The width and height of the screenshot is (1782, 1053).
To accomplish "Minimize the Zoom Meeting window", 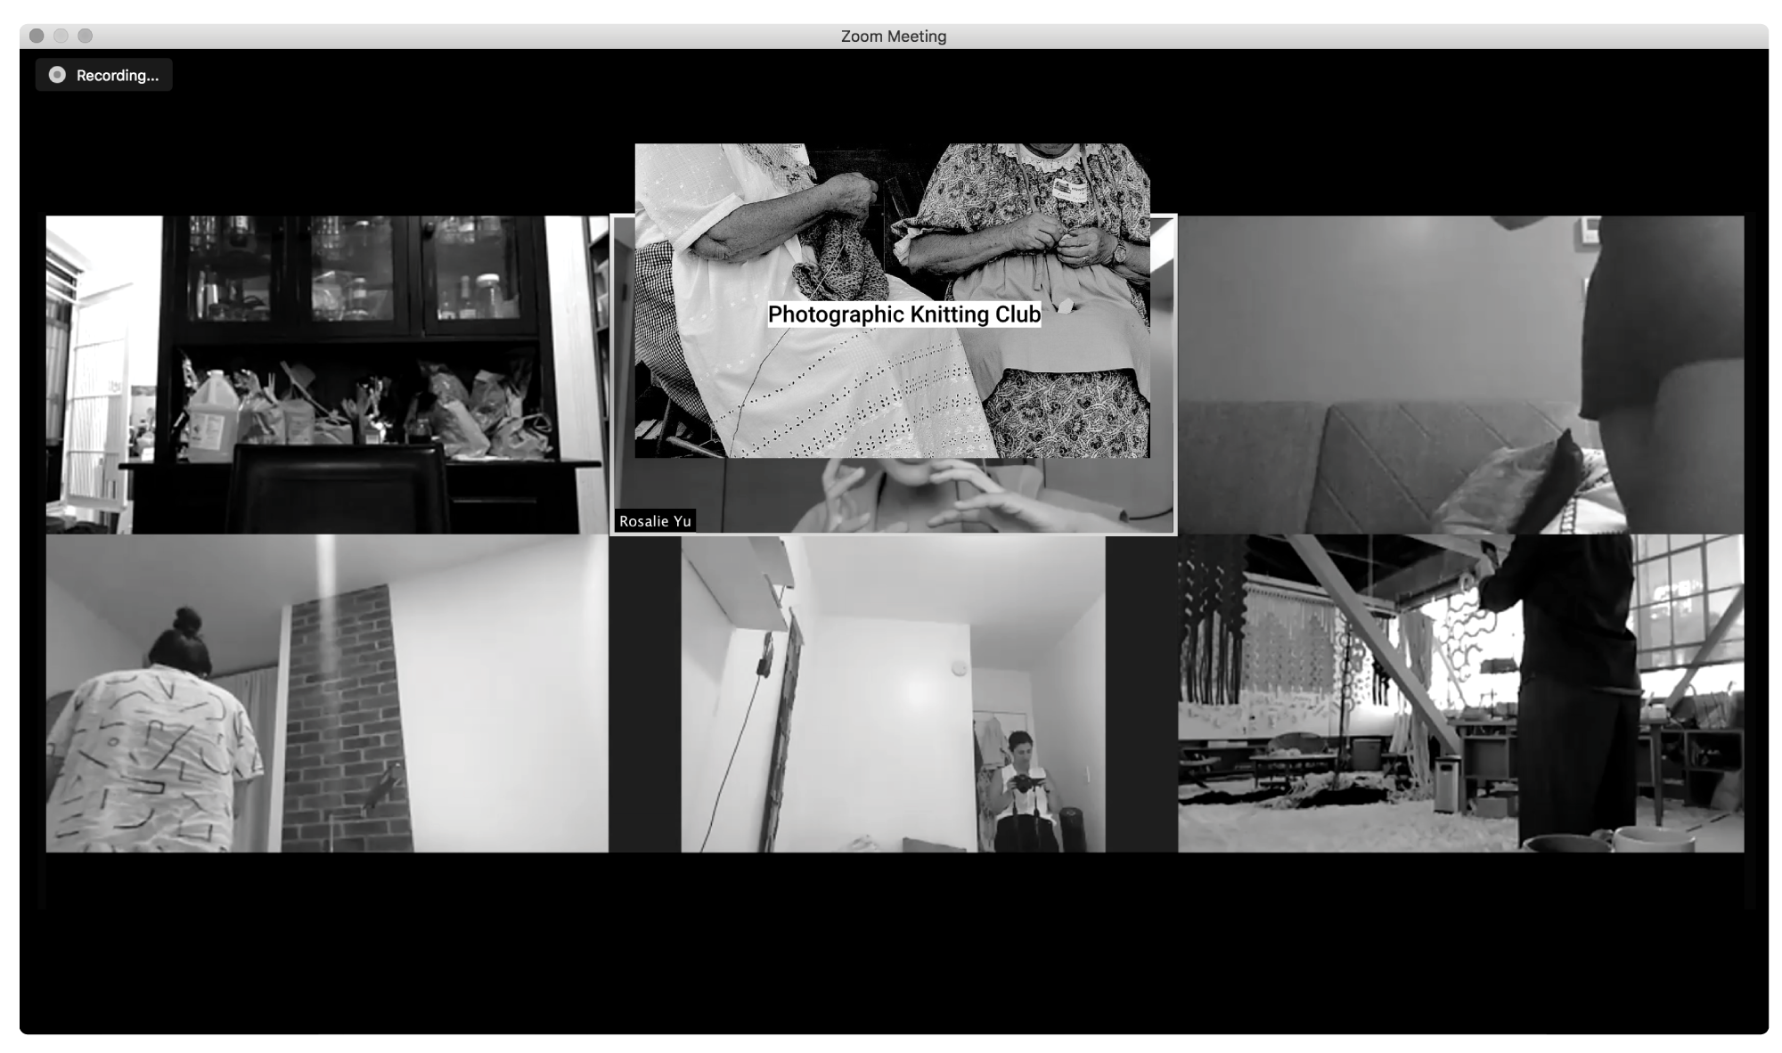I will [61, 36].
